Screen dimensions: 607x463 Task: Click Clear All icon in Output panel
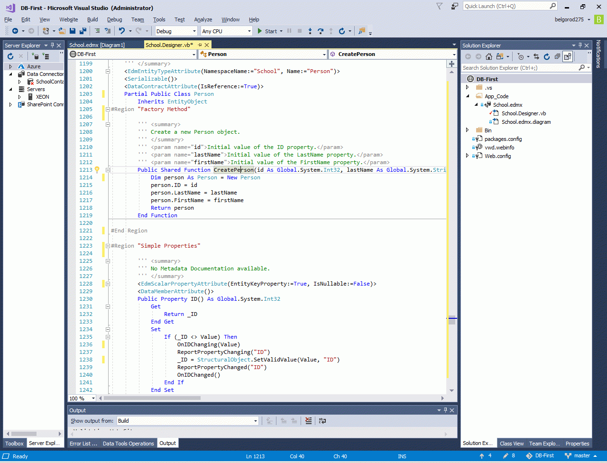[309, 421]
